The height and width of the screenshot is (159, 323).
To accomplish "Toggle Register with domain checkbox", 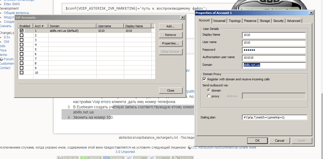I will (204, 79).
